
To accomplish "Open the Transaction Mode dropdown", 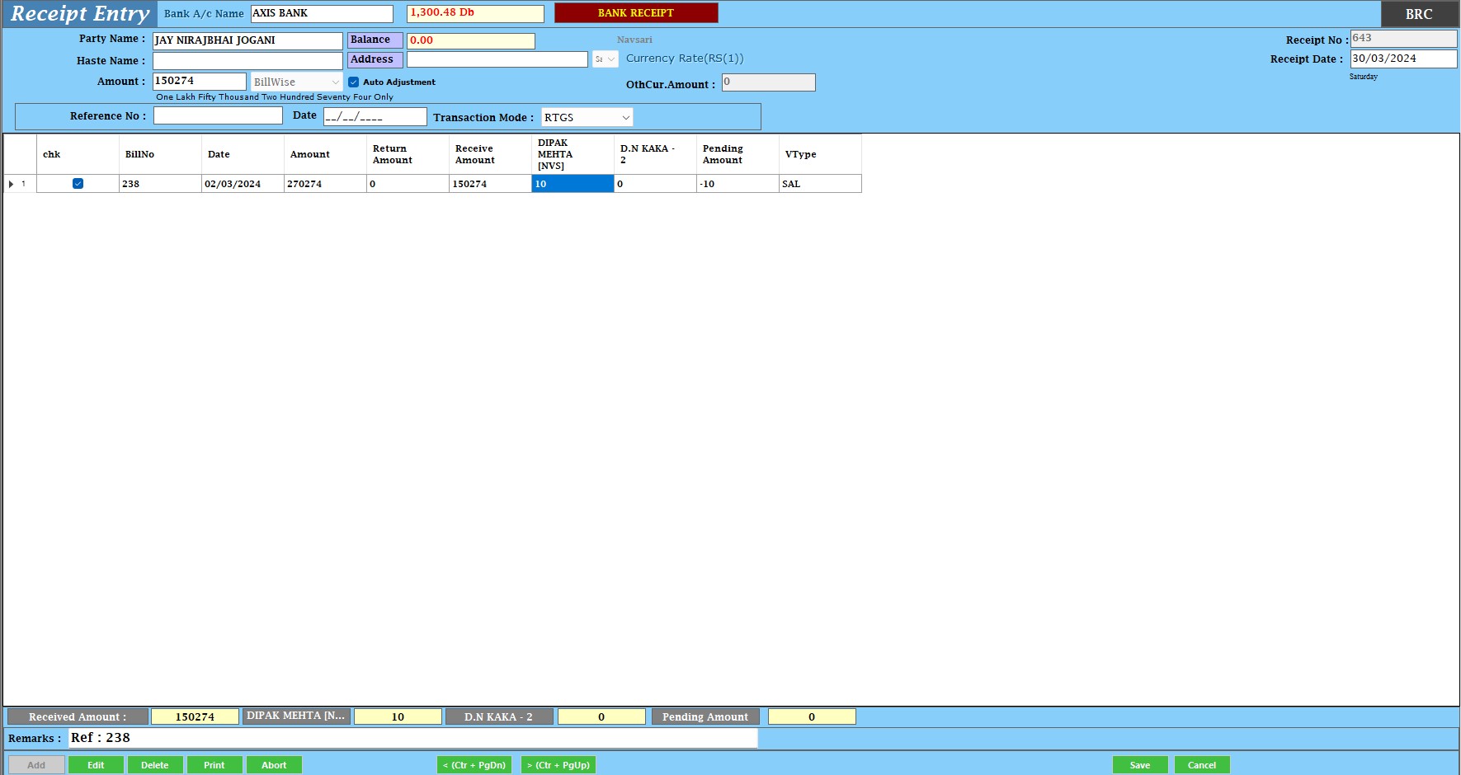I will (625, 118).
